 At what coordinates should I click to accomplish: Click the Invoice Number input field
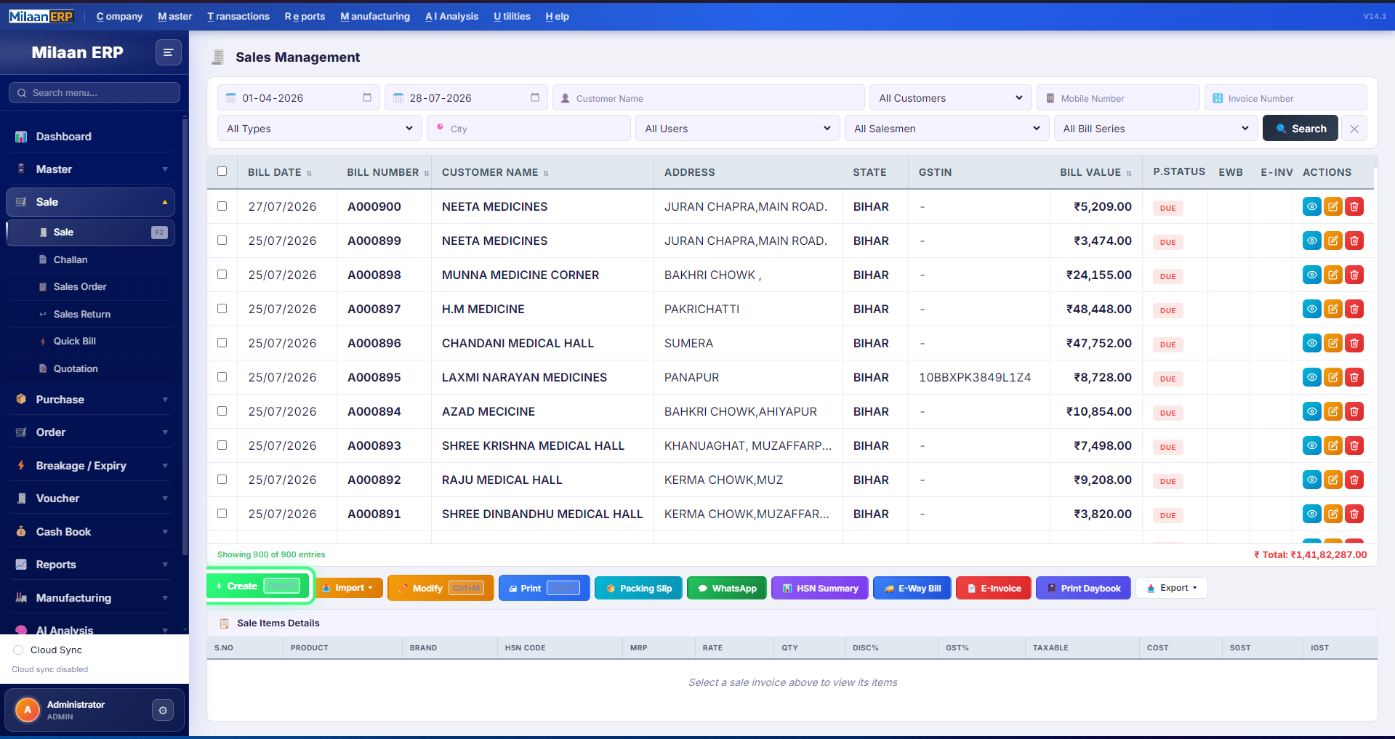point(1286,98)
